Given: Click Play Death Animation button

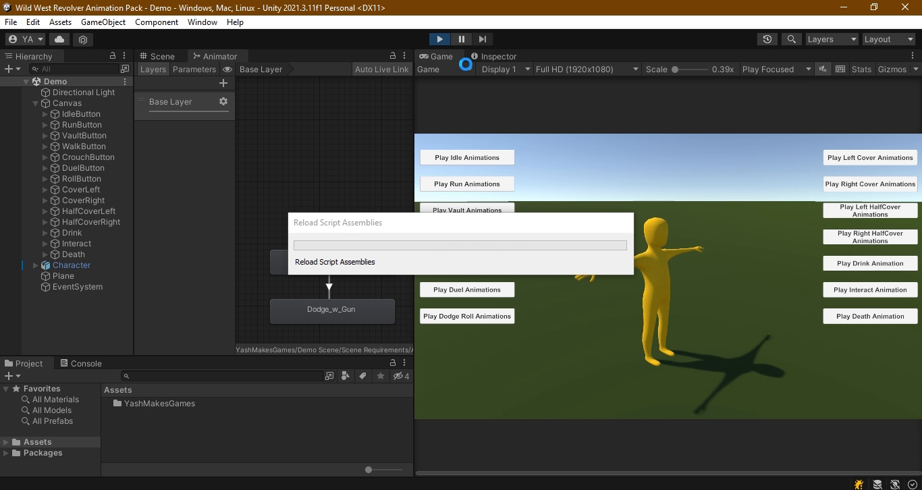Looking at the screenshot, I should pyautogui.click(x=870, y=316).
